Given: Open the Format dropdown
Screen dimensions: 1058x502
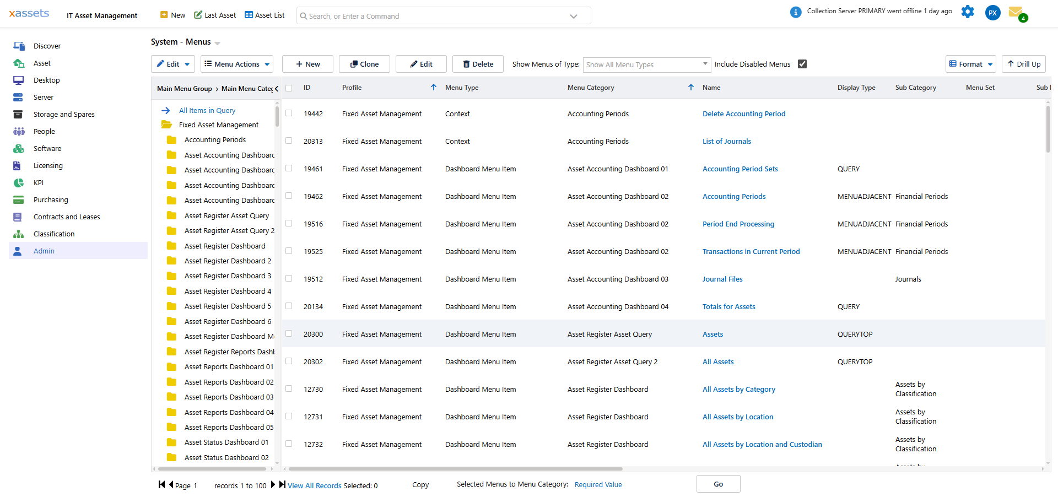Looking at the screenshot, I should [970, 64].
